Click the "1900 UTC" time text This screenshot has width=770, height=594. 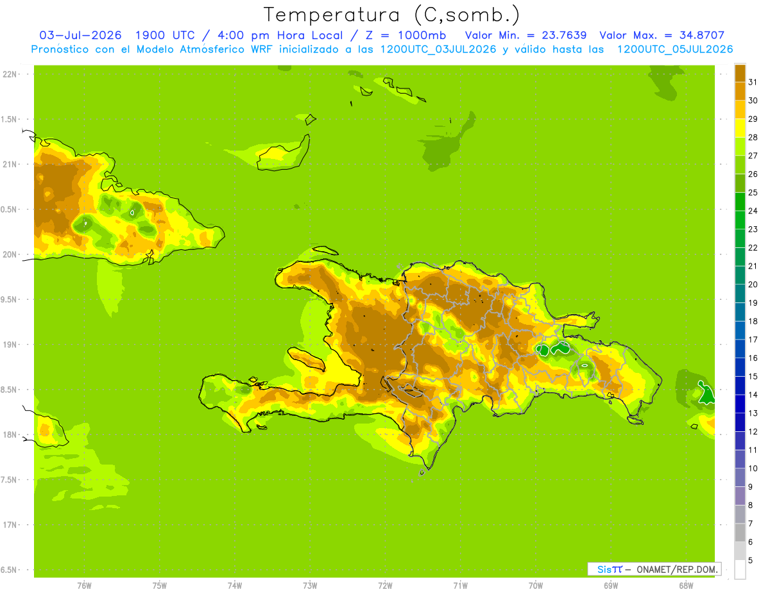(164, 35)
